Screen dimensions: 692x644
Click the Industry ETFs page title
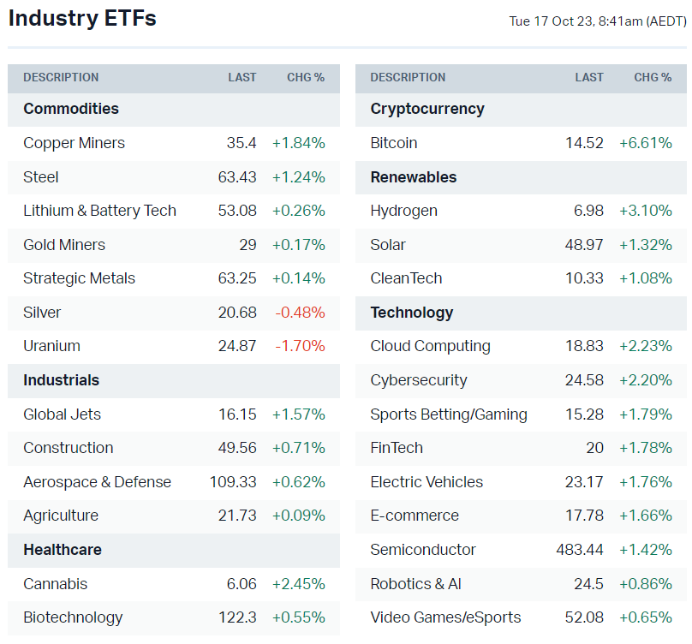pos(82,18)
